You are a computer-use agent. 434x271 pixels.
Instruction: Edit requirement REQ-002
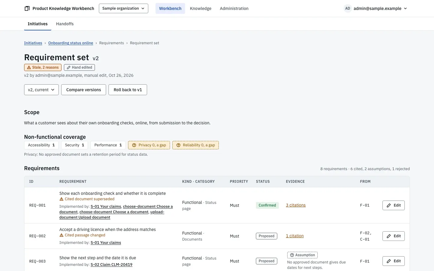pos(393,236)
